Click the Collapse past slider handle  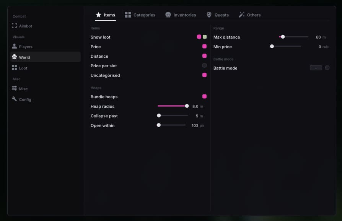pos(159,115)
